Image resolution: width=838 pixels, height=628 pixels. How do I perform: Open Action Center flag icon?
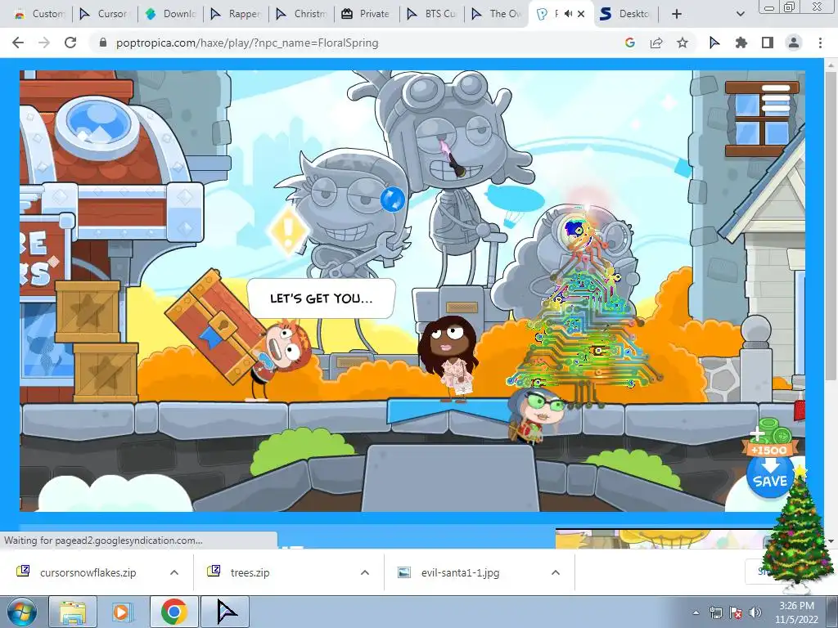click(736, 612)
